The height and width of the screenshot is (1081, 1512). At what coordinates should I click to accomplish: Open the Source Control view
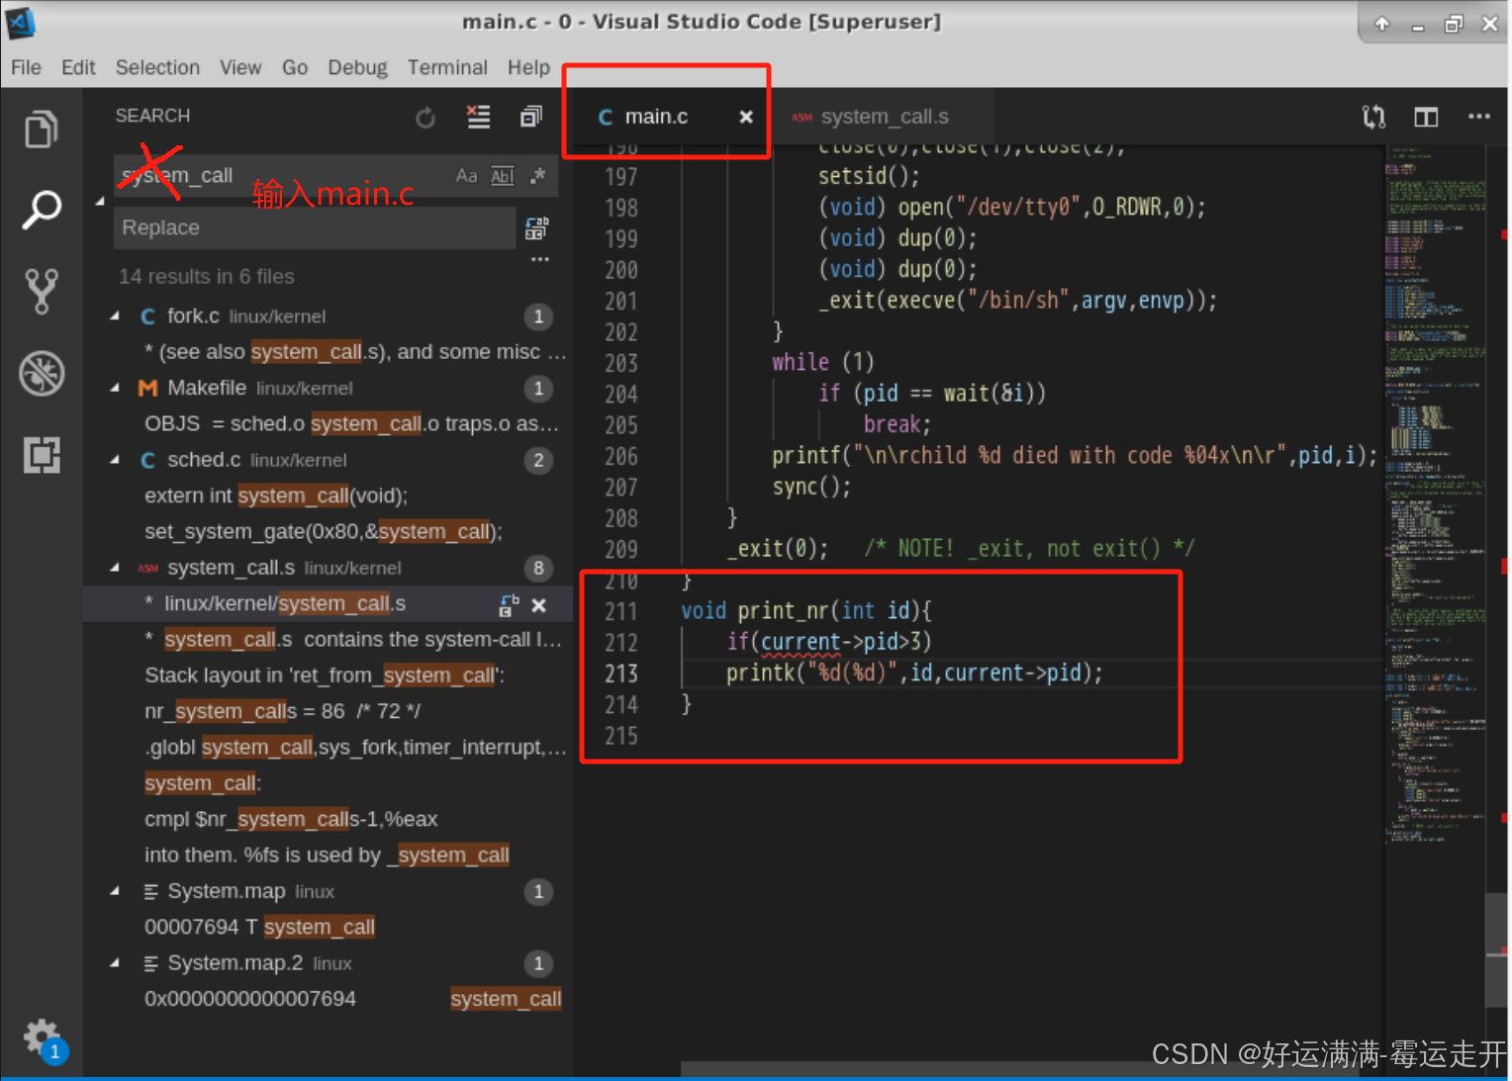coord(41,291)
